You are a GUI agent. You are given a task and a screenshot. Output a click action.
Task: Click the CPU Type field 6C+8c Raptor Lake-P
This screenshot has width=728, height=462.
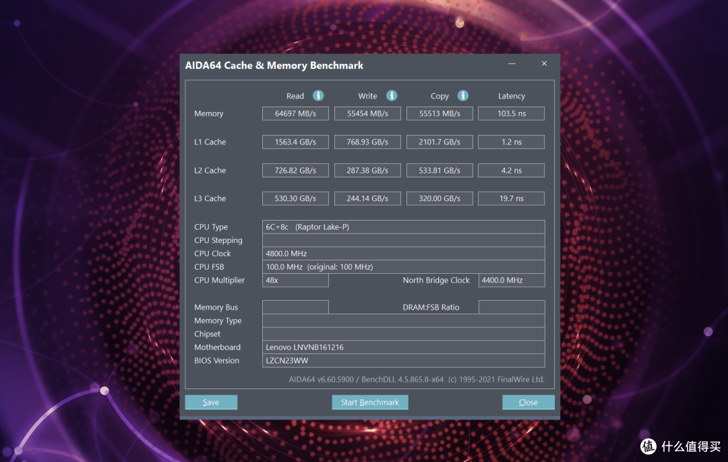(404, 227)
